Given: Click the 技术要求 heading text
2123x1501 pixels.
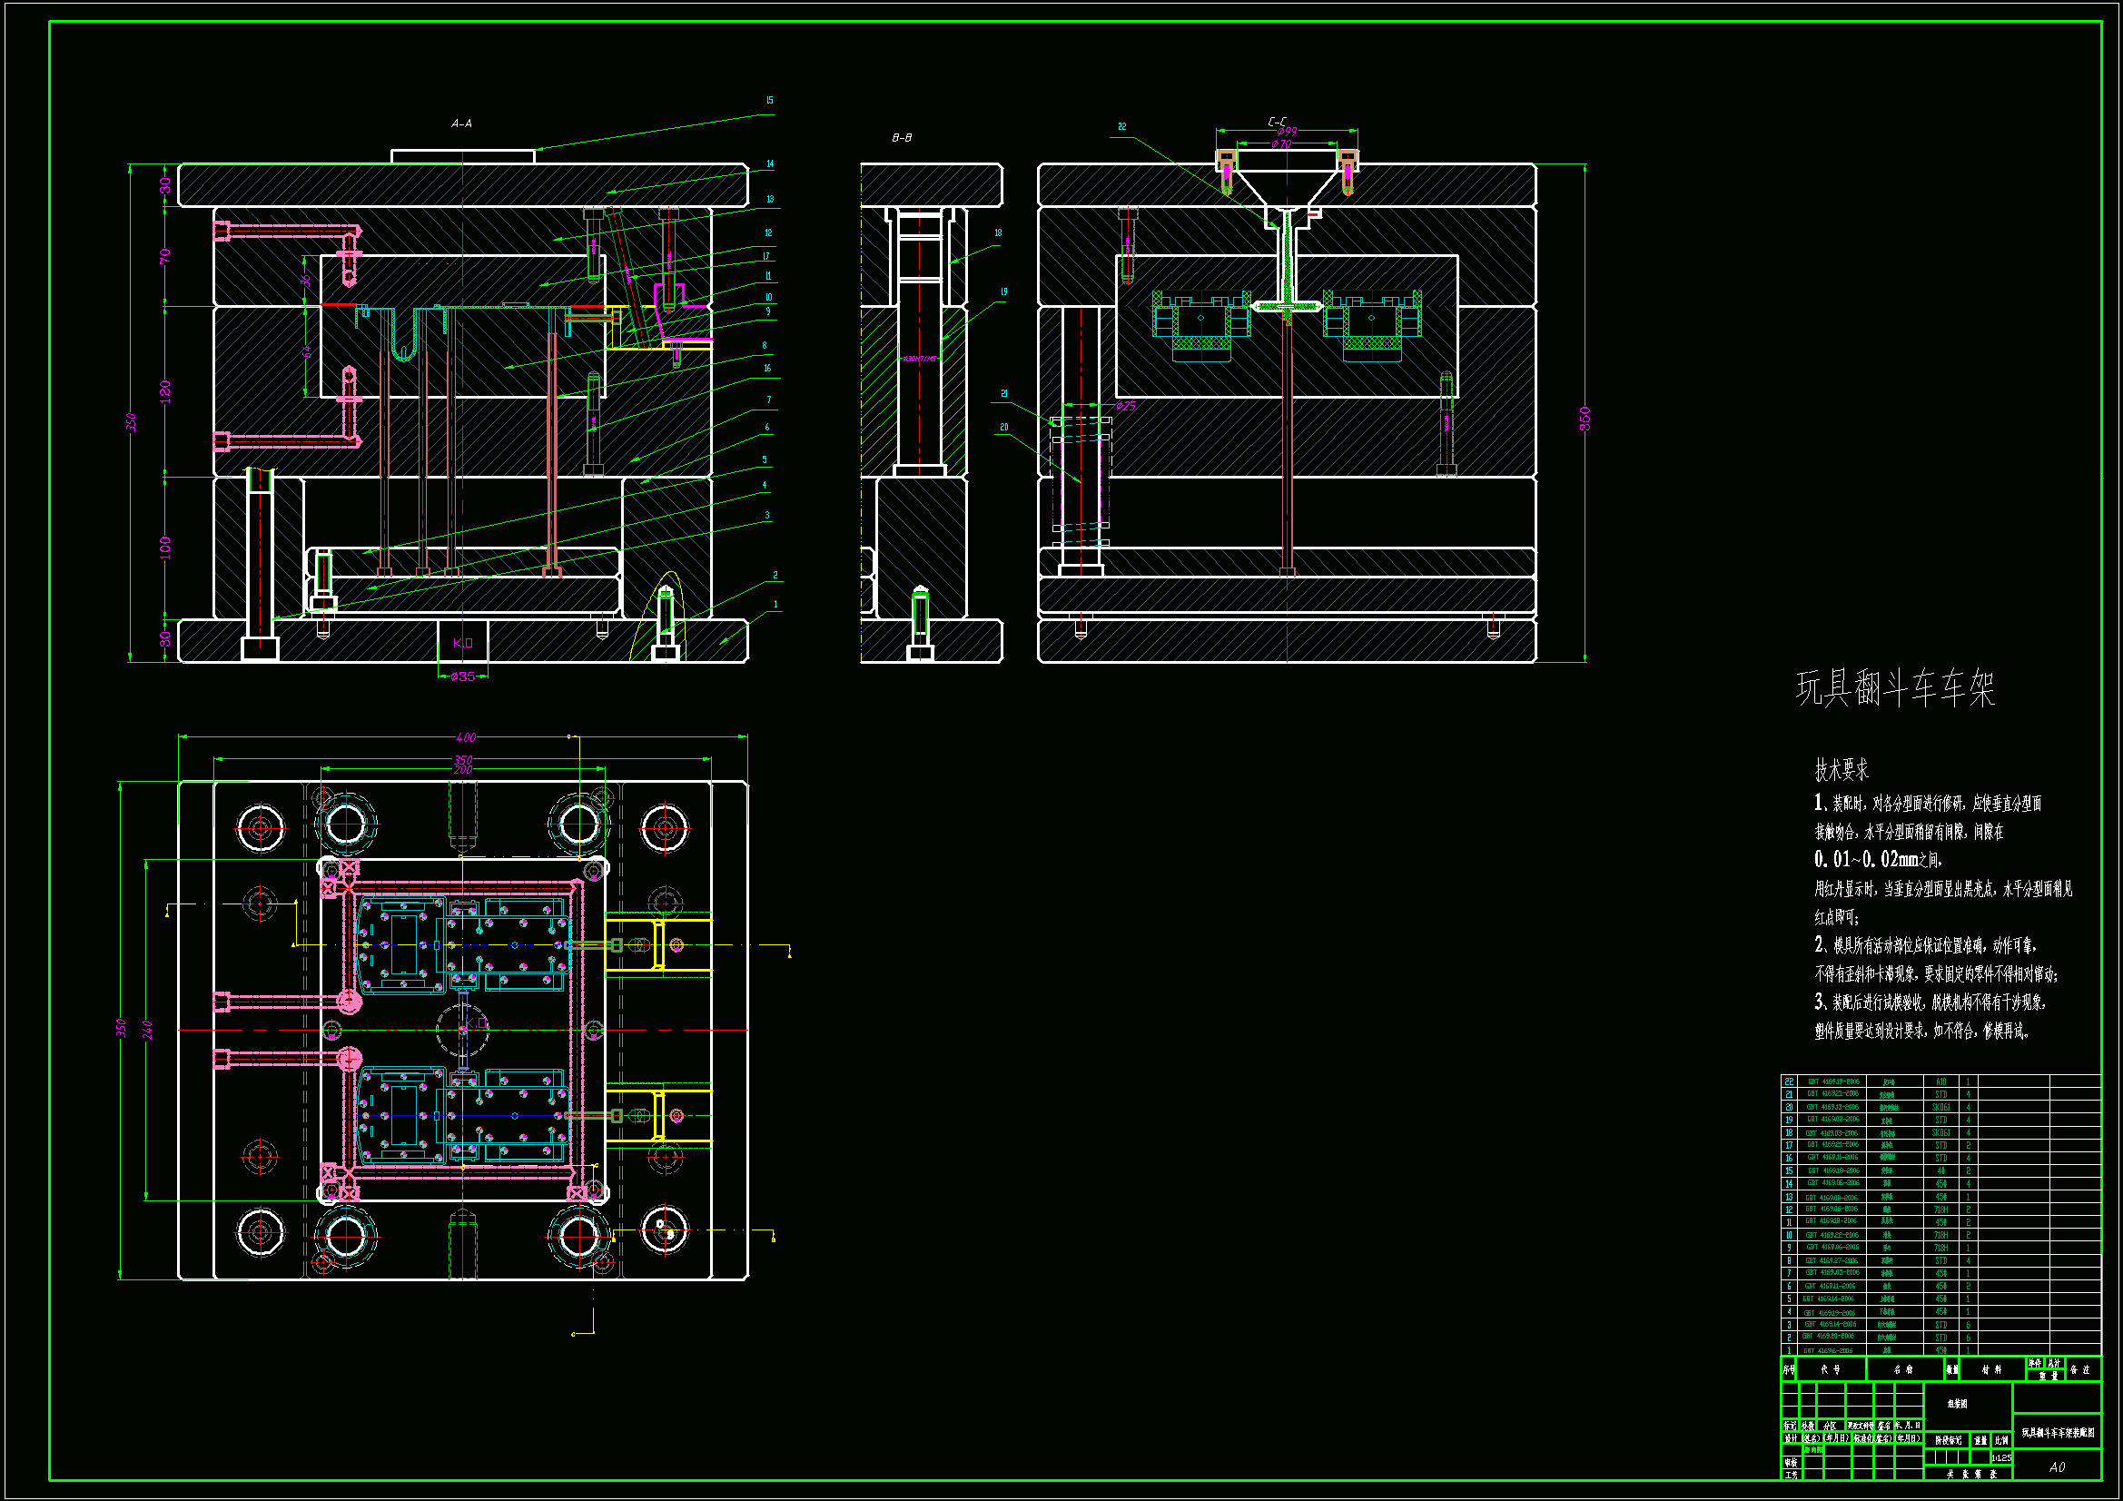Looking at the screenshot, I should click(1841, 769).
